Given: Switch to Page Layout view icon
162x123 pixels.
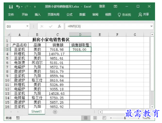Looking at the screenshot, I should pos(95,118).
